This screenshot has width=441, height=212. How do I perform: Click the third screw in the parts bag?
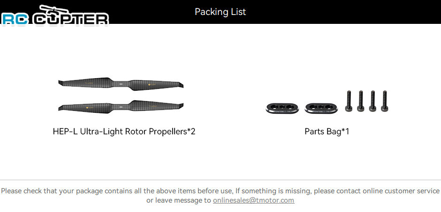[373, 101]
